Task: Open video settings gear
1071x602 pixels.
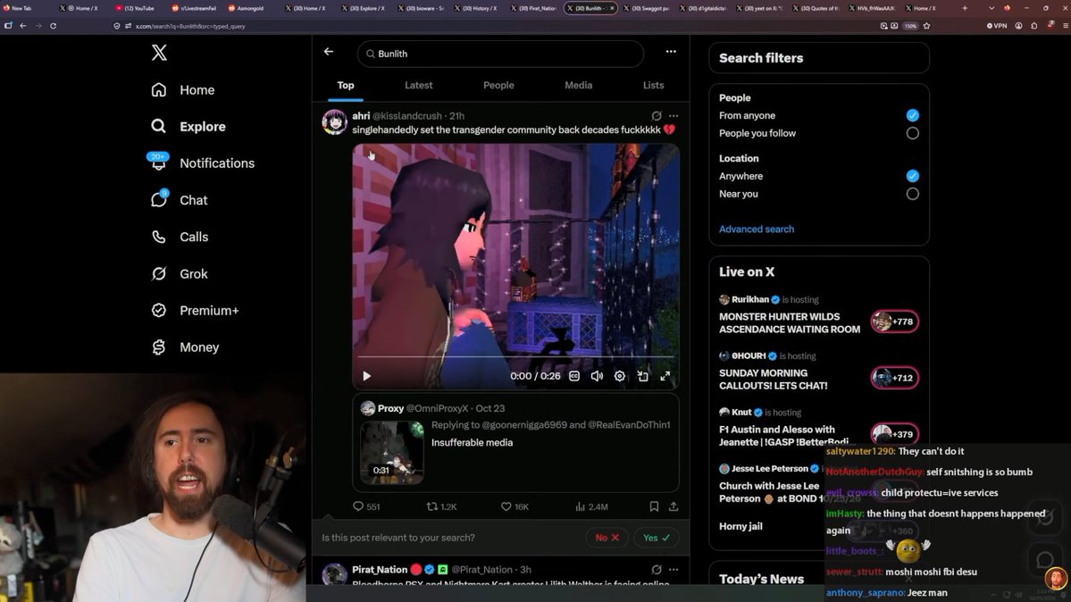Action: point(620,376)
